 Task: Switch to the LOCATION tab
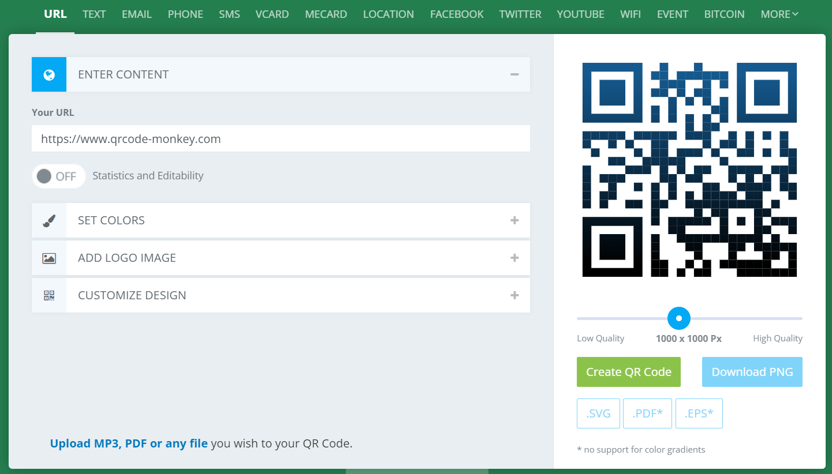389,14
